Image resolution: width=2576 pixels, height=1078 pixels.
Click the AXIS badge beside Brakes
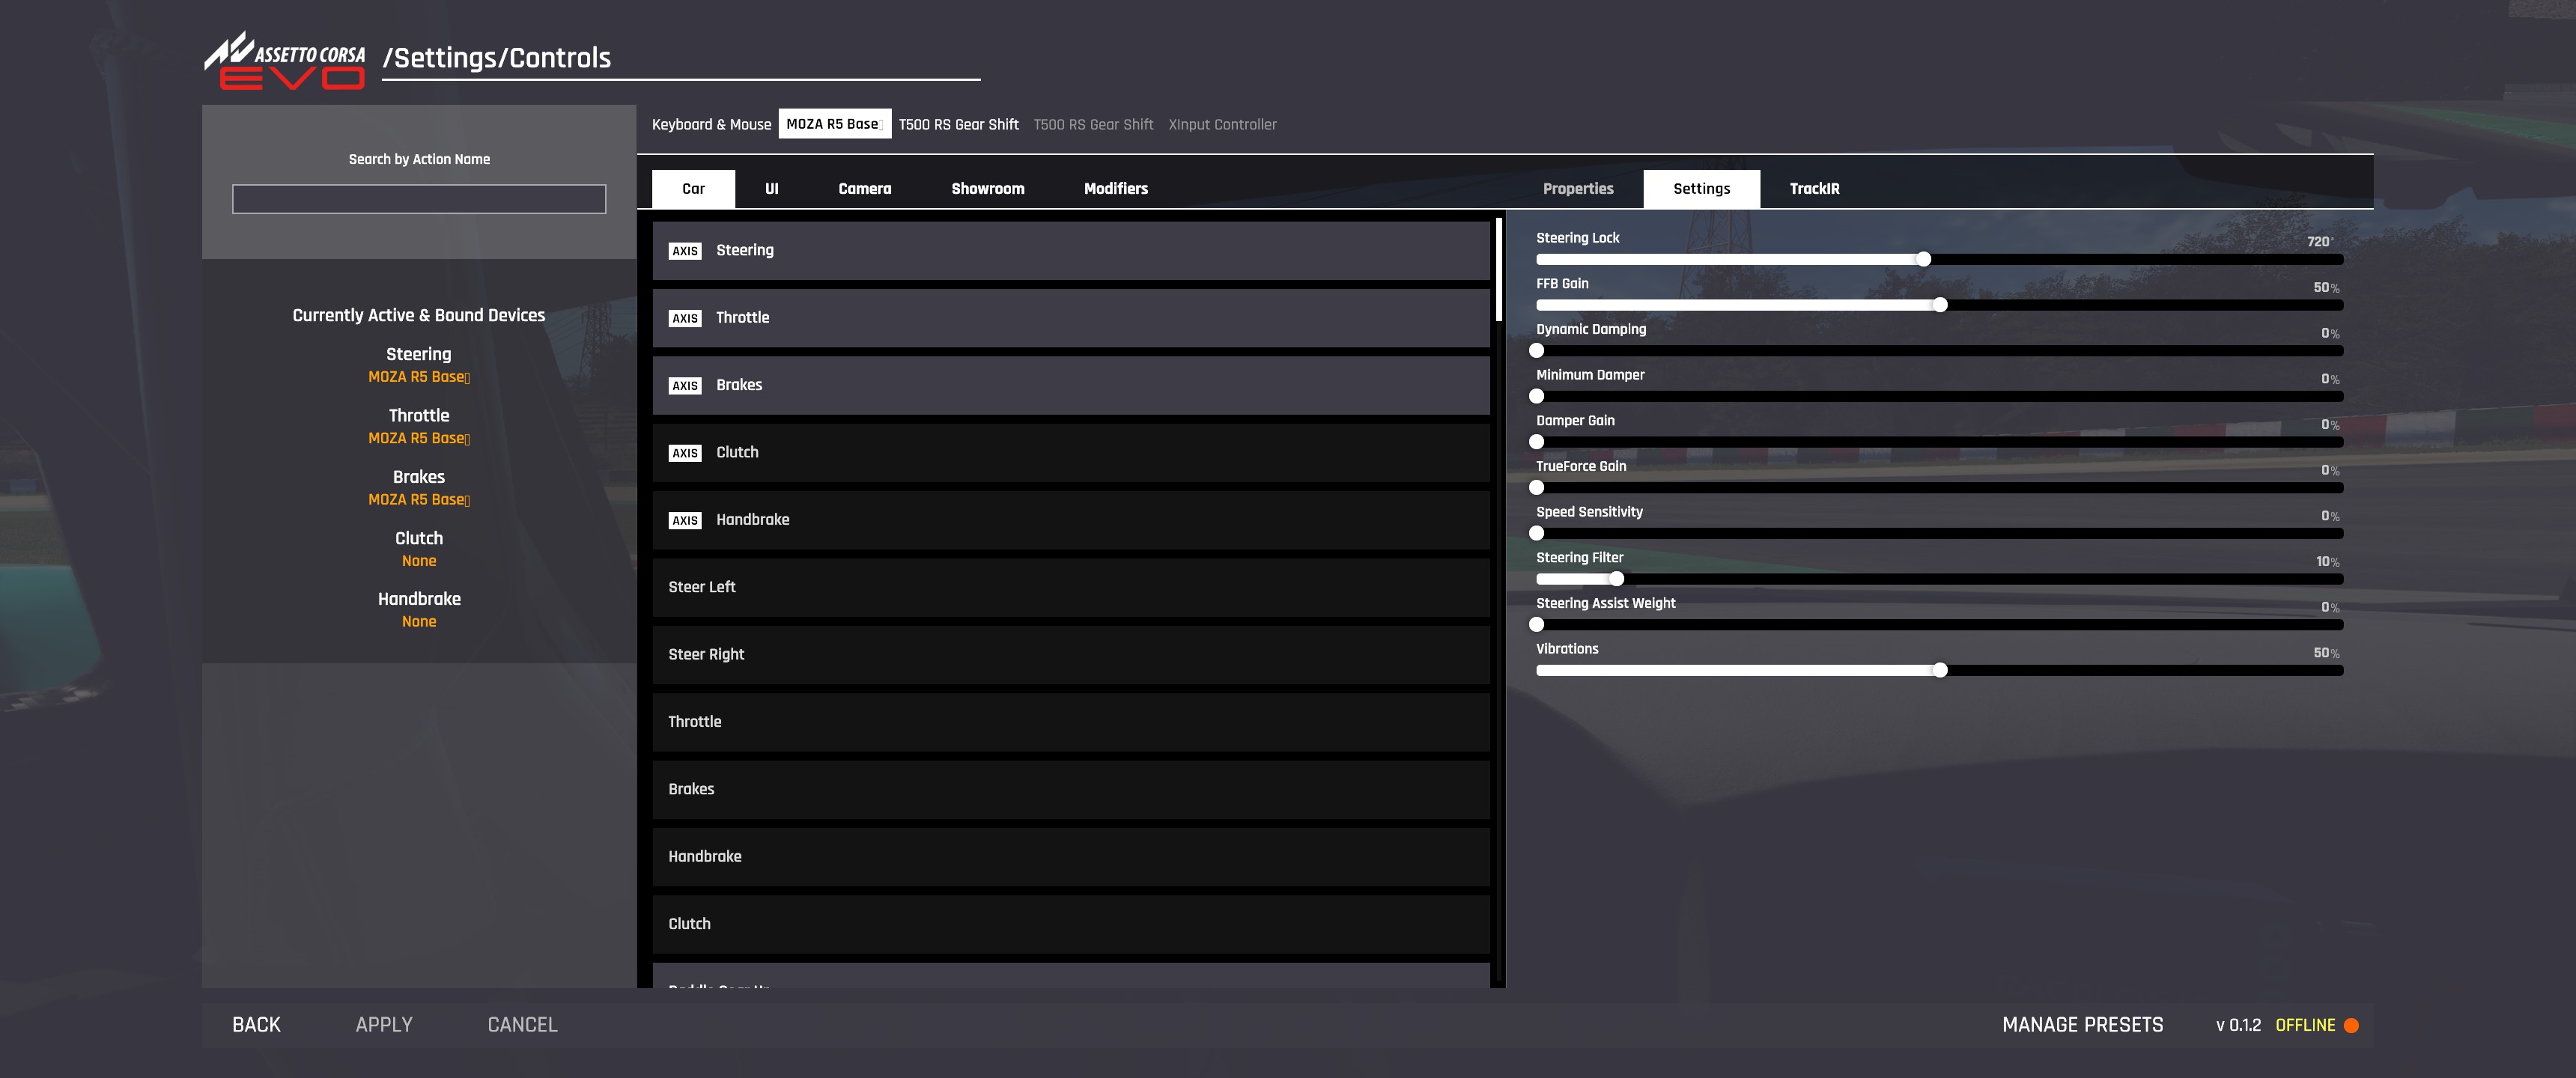pos(685,386)
